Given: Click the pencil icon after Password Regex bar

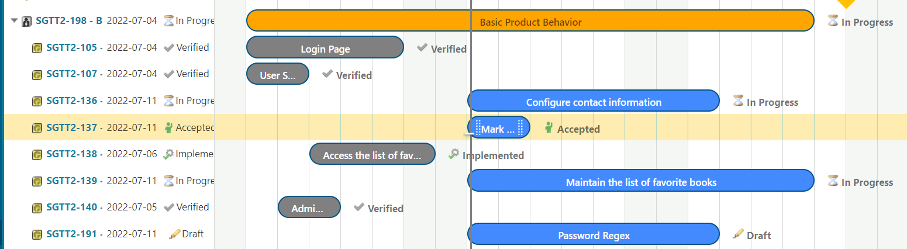Looking at the screenshot, I should (x=738, y=234).
